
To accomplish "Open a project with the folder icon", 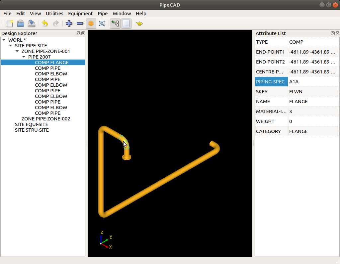I will pyautogui.click(x=21, y=23).
